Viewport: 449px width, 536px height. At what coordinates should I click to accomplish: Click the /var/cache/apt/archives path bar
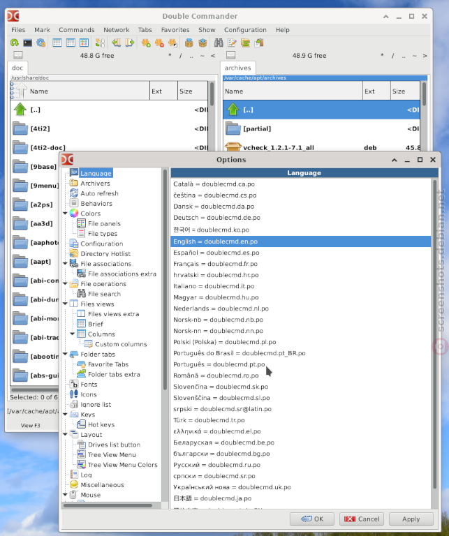[x=325, y=77]
